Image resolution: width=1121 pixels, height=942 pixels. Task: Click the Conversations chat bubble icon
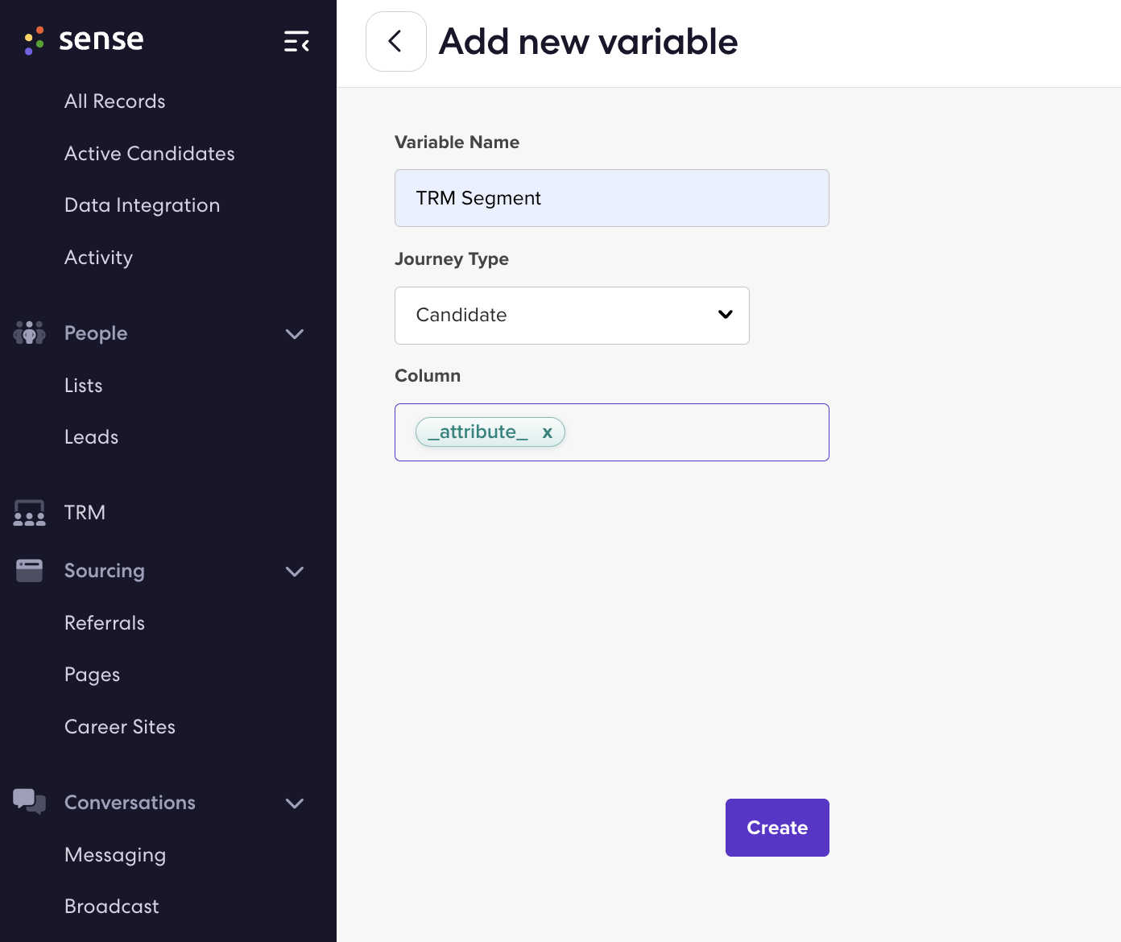point(29,802)
